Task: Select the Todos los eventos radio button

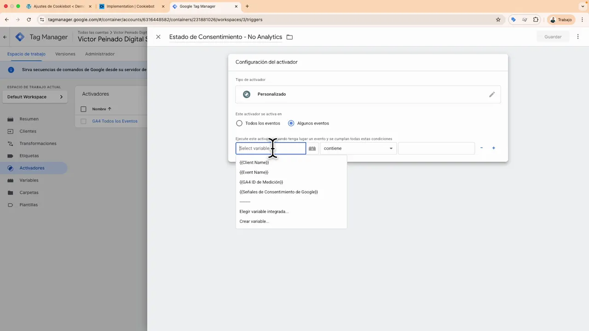Action: point(239,123)
